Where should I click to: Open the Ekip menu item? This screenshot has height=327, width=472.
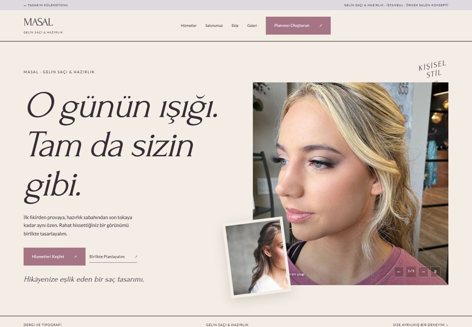coord(235,26)
